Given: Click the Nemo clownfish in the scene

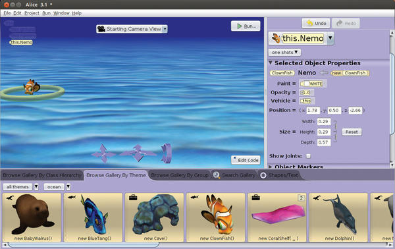Looking at the screenshot, I should [32, 87].
